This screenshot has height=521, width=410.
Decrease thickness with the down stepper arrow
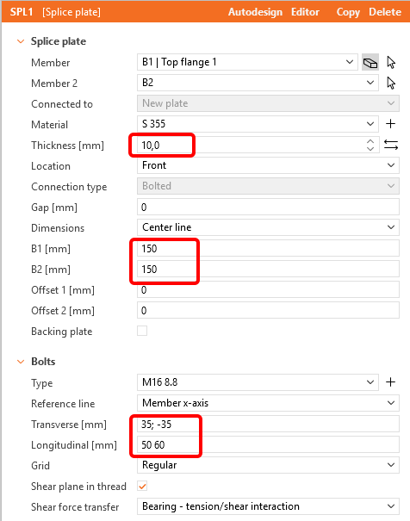pyautogui.click(x=370, y=148)
